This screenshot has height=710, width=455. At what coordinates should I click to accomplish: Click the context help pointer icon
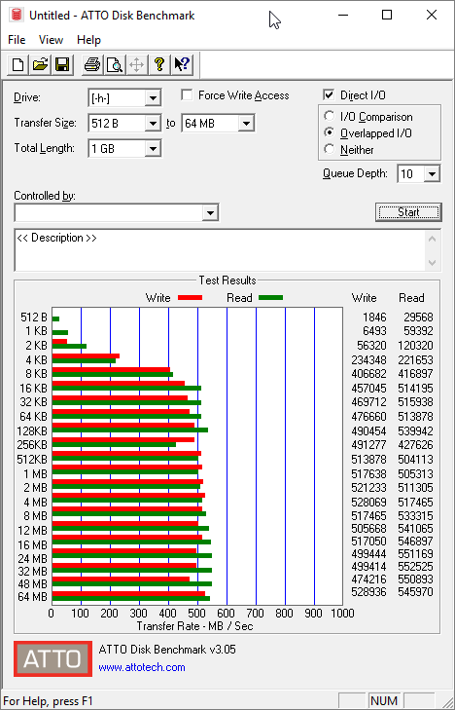[x=183, y=64]
